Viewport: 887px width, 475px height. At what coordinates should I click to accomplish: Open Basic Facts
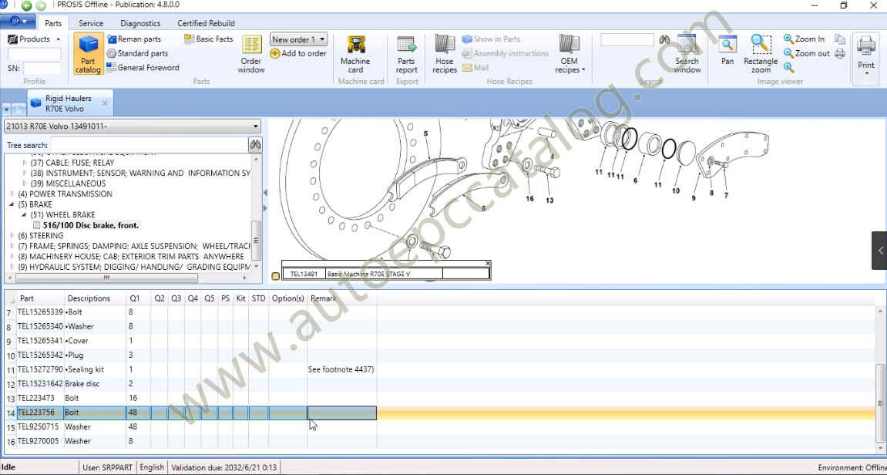pos(208,39)
